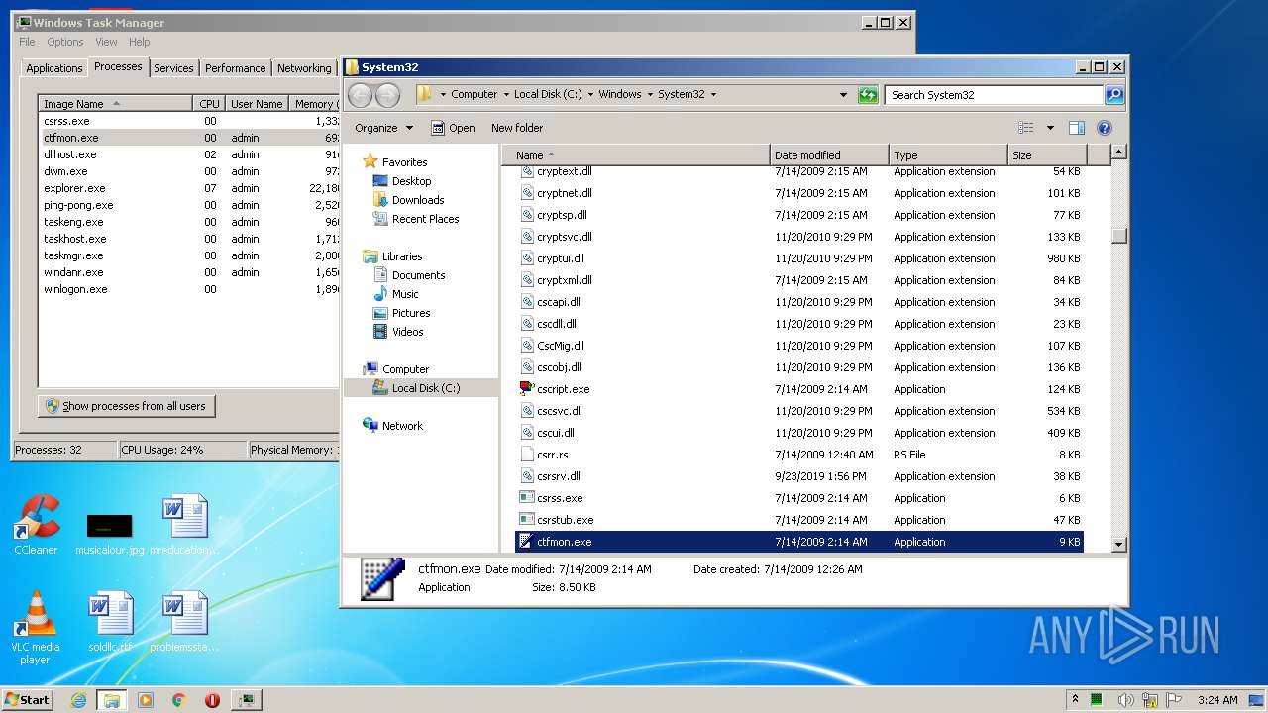This screenshot has height=713, width=1268.
Task: Expand the System32 breadcrumb arrow
Action: 713,95
